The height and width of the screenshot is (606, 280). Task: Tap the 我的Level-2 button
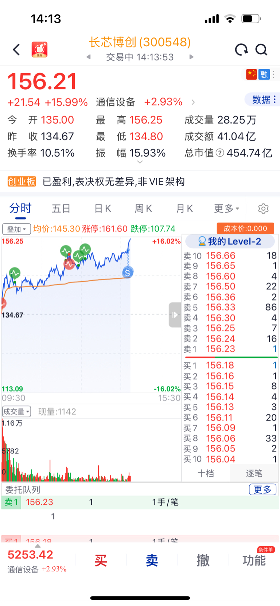230,241
